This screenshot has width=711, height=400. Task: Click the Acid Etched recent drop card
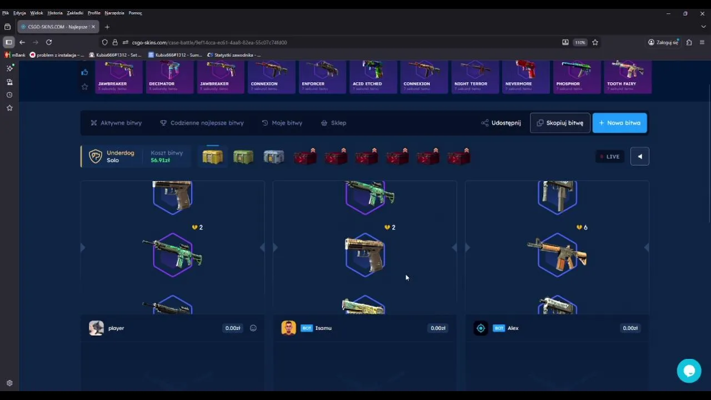[x=373, y=77]
